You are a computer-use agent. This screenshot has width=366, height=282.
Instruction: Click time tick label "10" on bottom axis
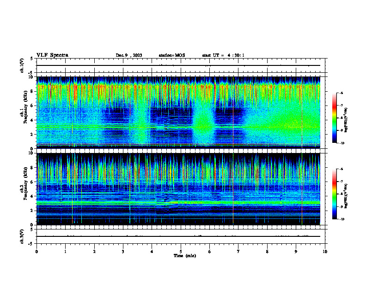325,251
